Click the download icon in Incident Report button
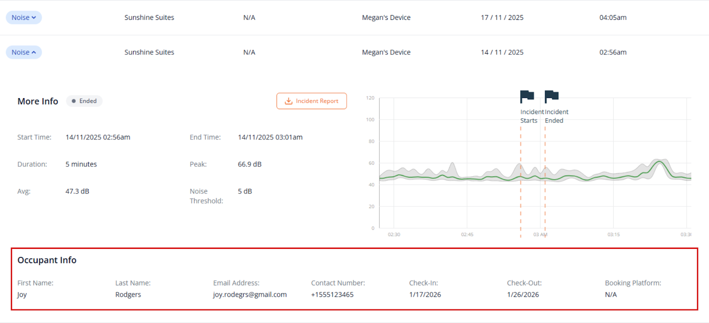This screenshot has height=323, width=709. click(288, 101)
